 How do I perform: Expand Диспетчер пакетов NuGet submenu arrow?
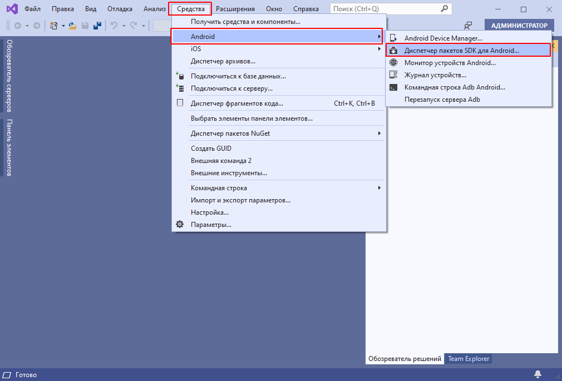click(x=379, y=133)
